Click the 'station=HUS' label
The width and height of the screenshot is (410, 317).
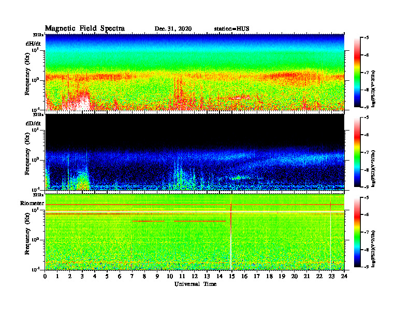pos(231,29)
